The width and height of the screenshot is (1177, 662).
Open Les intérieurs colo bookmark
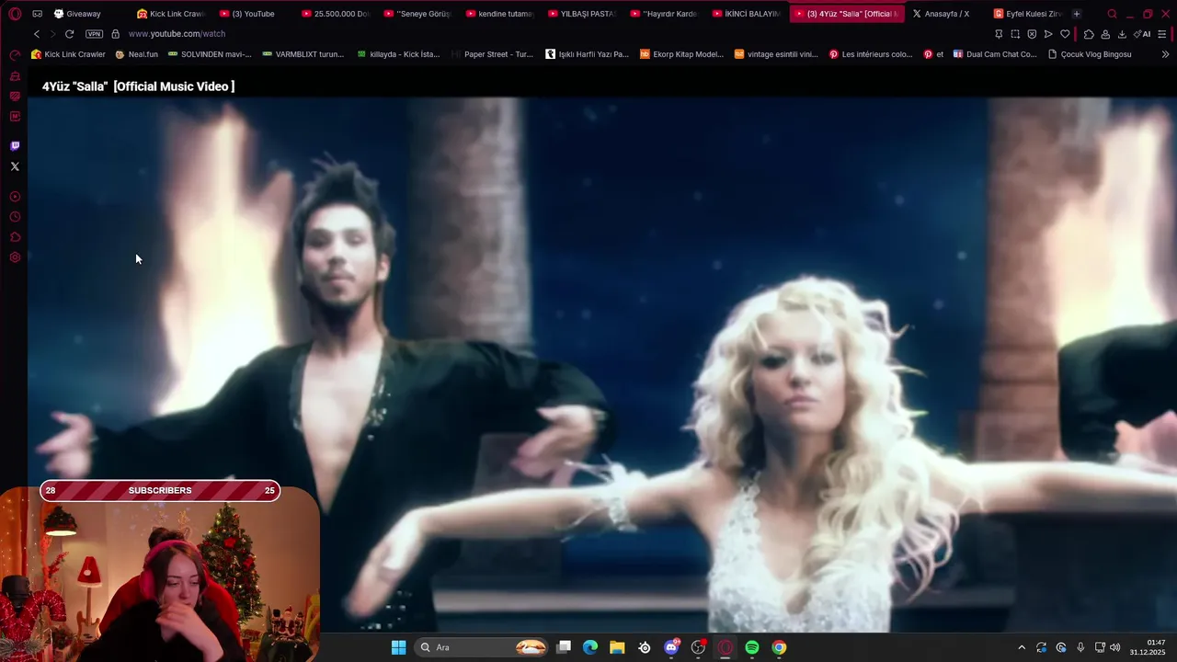(x=871, y=54)
